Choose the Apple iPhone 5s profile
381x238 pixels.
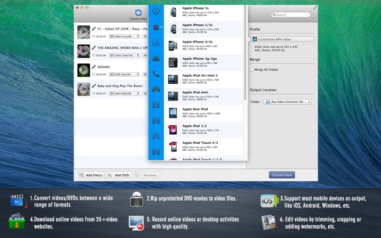click(x=204, y=12)
